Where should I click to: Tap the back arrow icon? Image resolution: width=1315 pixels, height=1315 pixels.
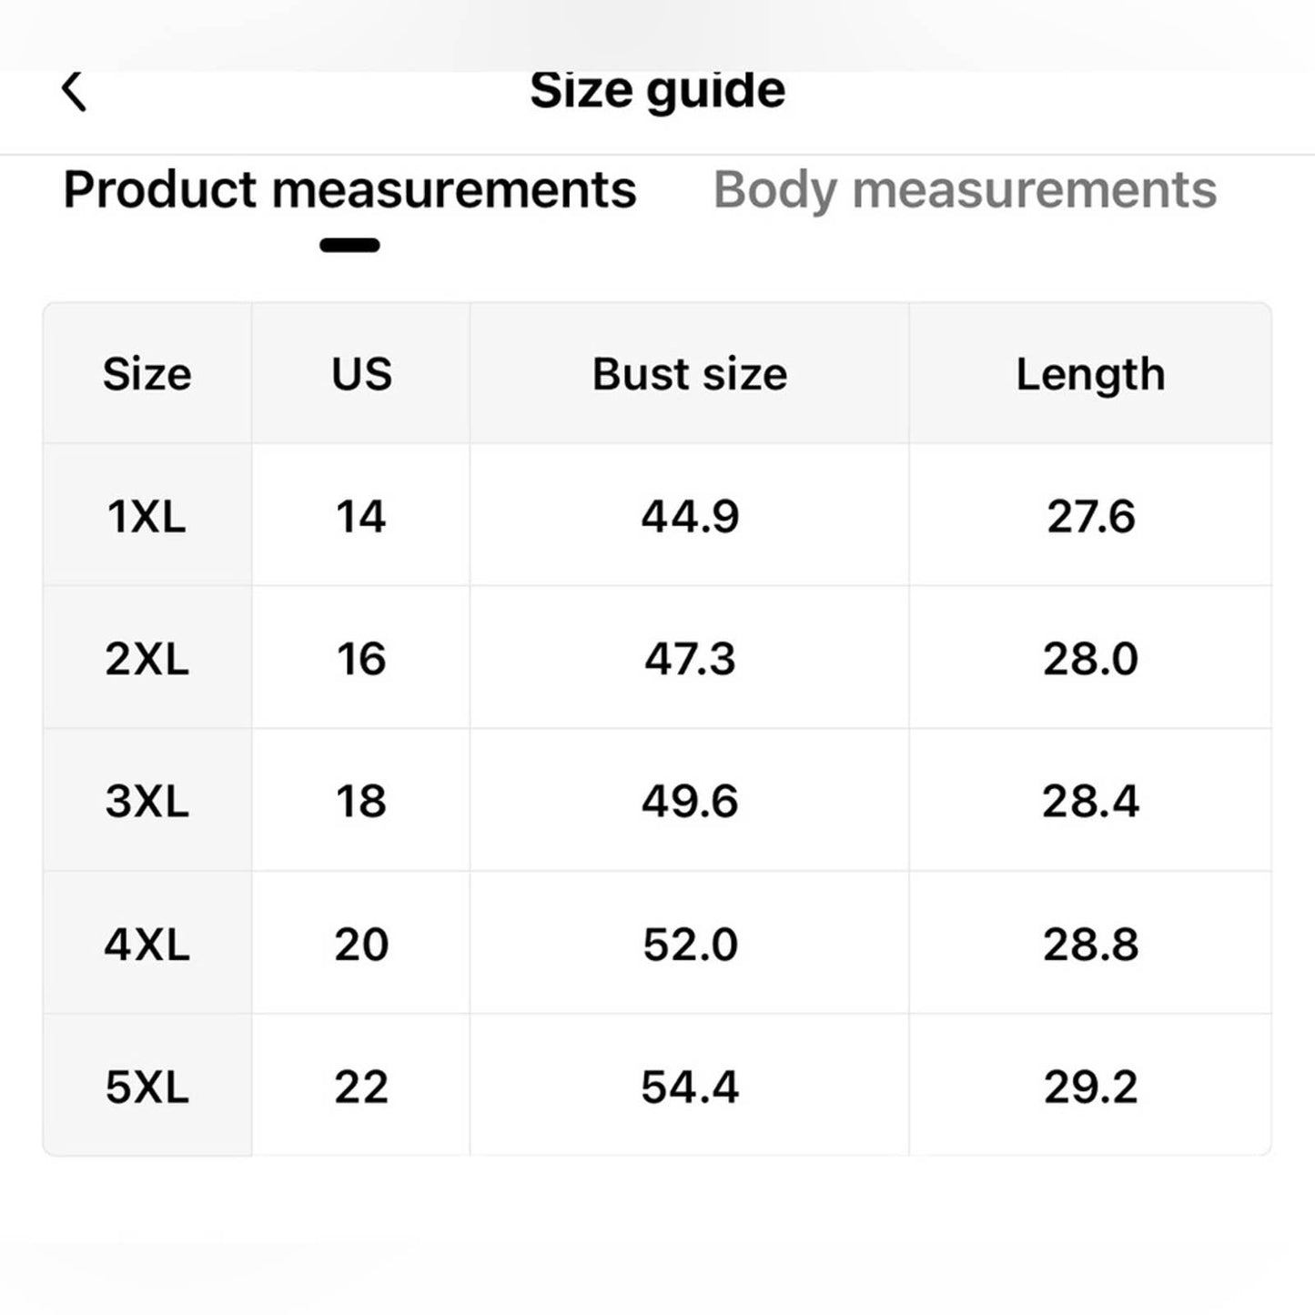point(74,91)
